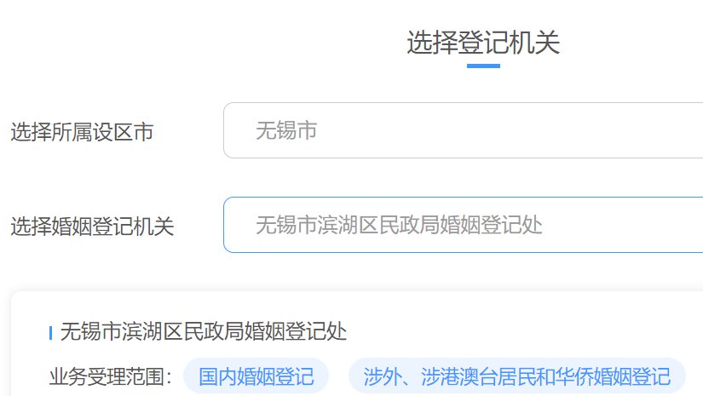Click the card title 无锡市滨湖区民政局婚姻登记处

click(x=204, y=331)
